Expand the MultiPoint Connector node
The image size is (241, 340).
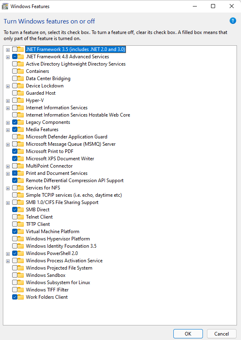pos(8,166)
